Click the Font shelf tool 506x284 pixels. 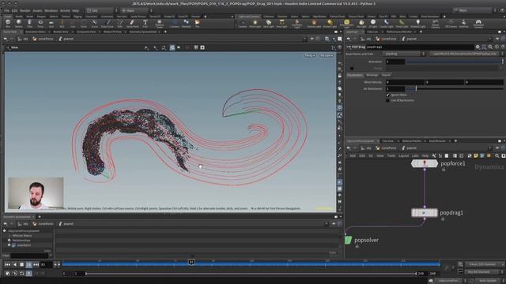tap(145, 23)
